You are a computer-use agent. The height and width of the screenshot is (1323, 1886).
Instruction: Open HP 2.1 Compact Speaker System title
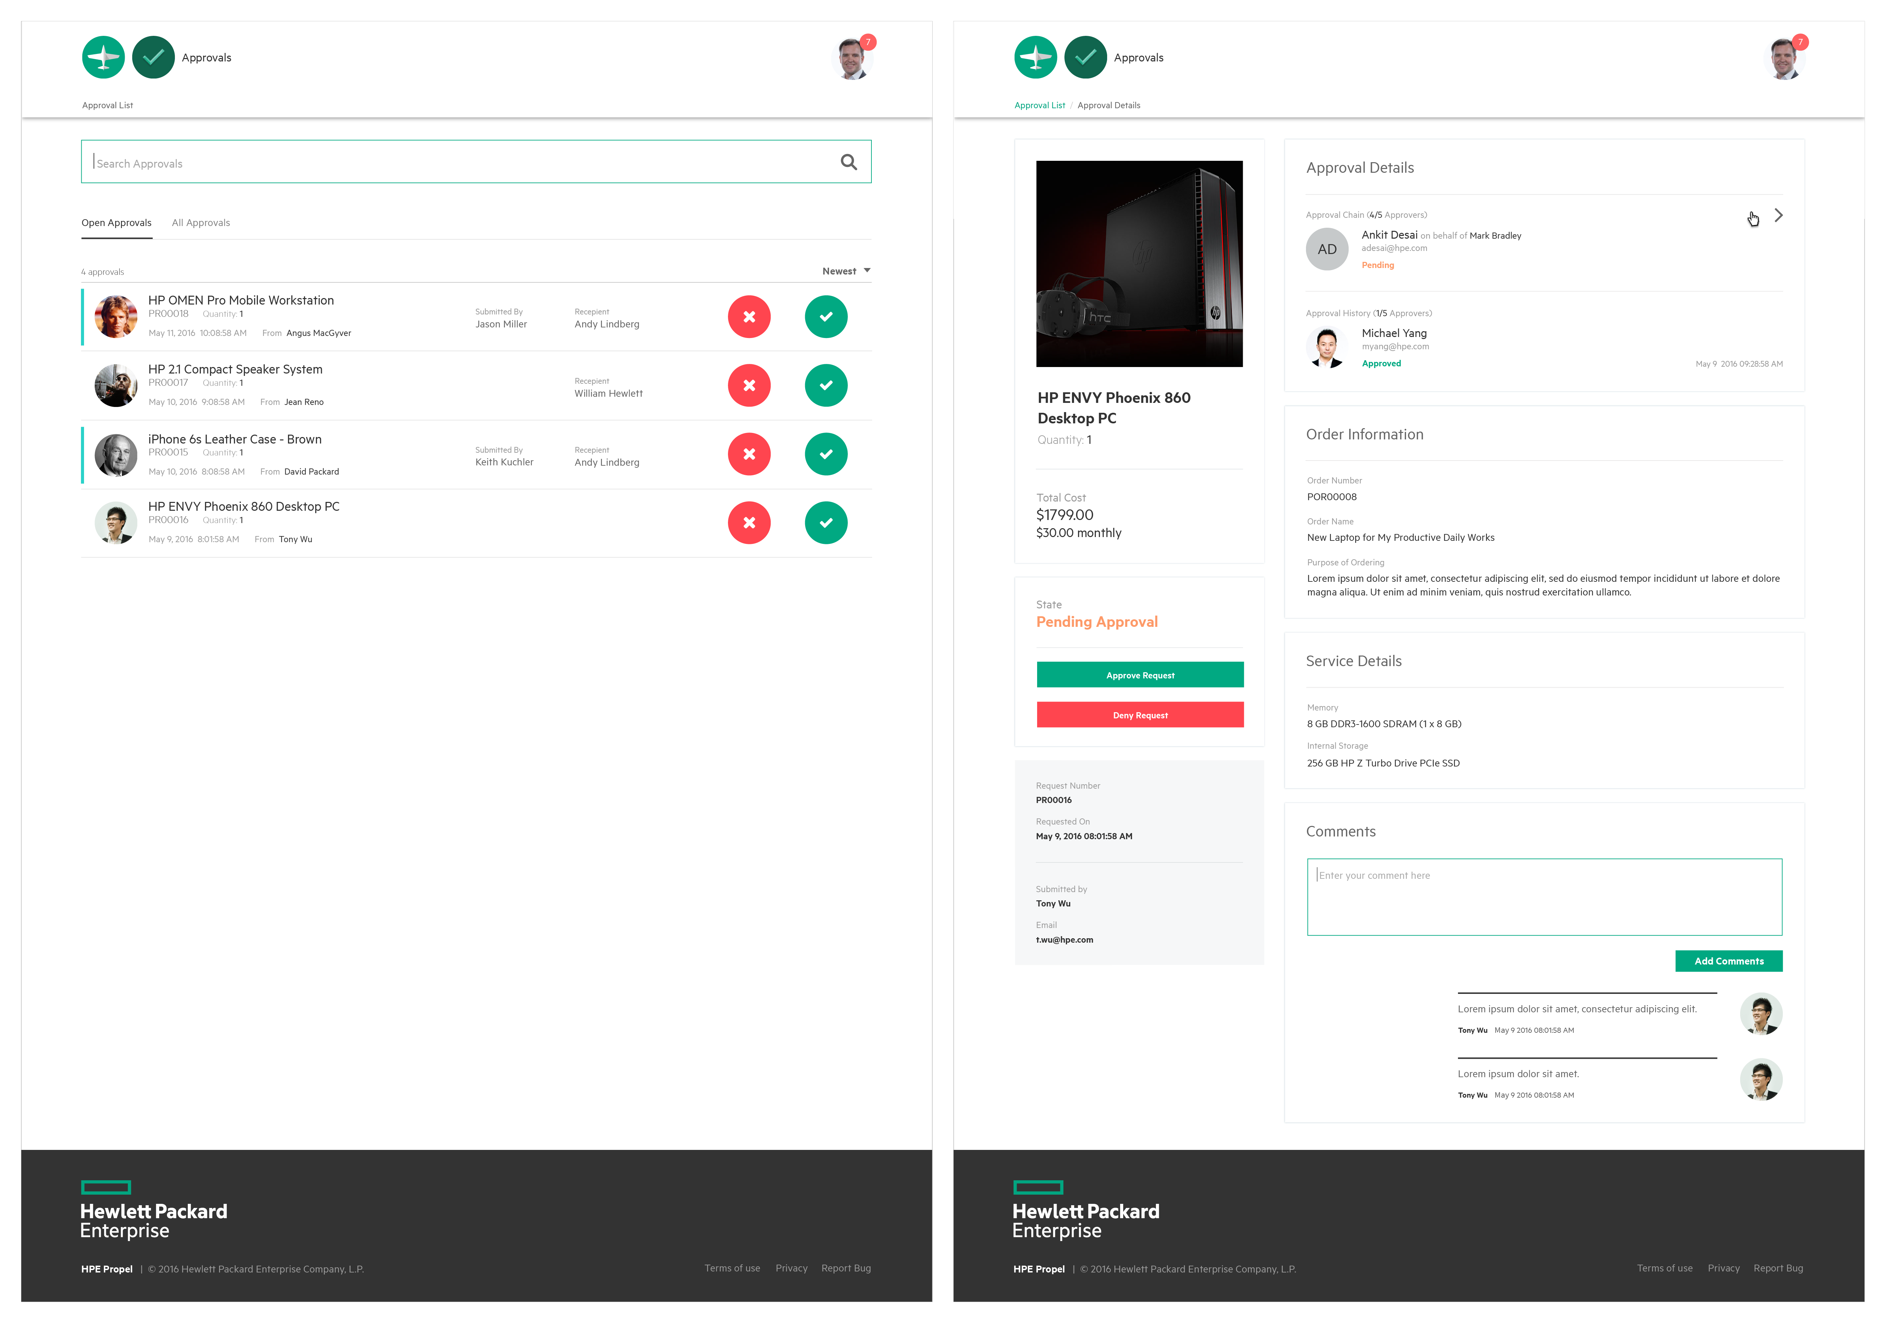tap(236, 369)
